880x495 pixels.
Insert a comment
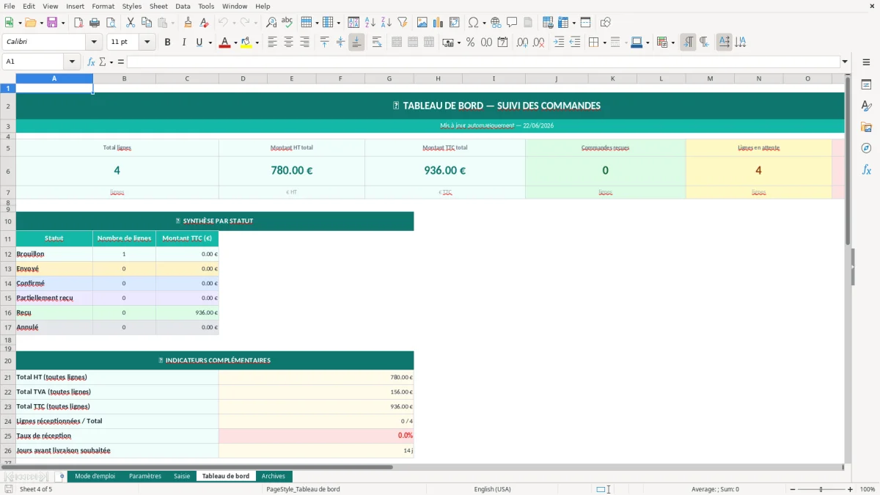coord(512,23)
